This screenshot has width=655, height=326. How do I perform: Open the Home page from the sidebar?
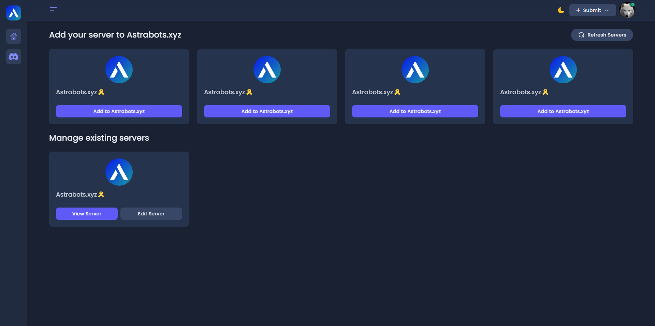point(14,36)
